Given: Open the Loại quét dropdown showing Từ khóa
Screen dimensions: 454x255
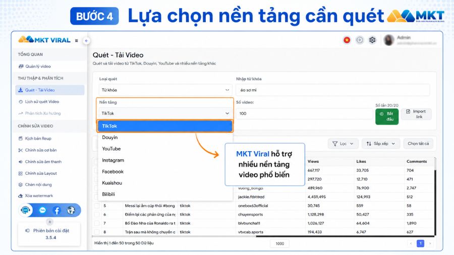Looking at the screenshot, I should 165,90.
